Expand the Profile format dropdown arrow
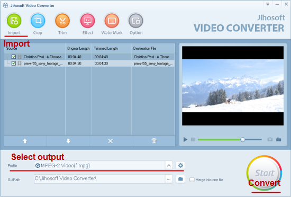 pyautogui.click(x=169, y=165)
